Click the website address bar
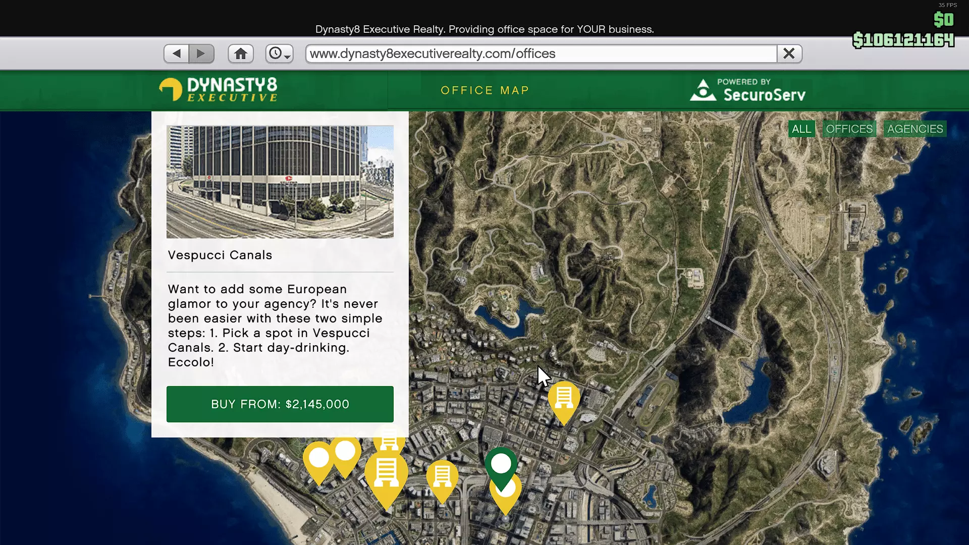Image resolution: width=969 pixels, height=545 pixels. click(x=540, y=53)
